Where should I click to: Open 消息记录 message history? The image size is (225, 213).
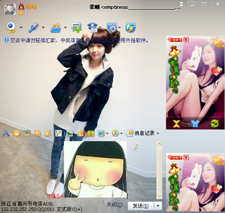[x=141, y=133]
